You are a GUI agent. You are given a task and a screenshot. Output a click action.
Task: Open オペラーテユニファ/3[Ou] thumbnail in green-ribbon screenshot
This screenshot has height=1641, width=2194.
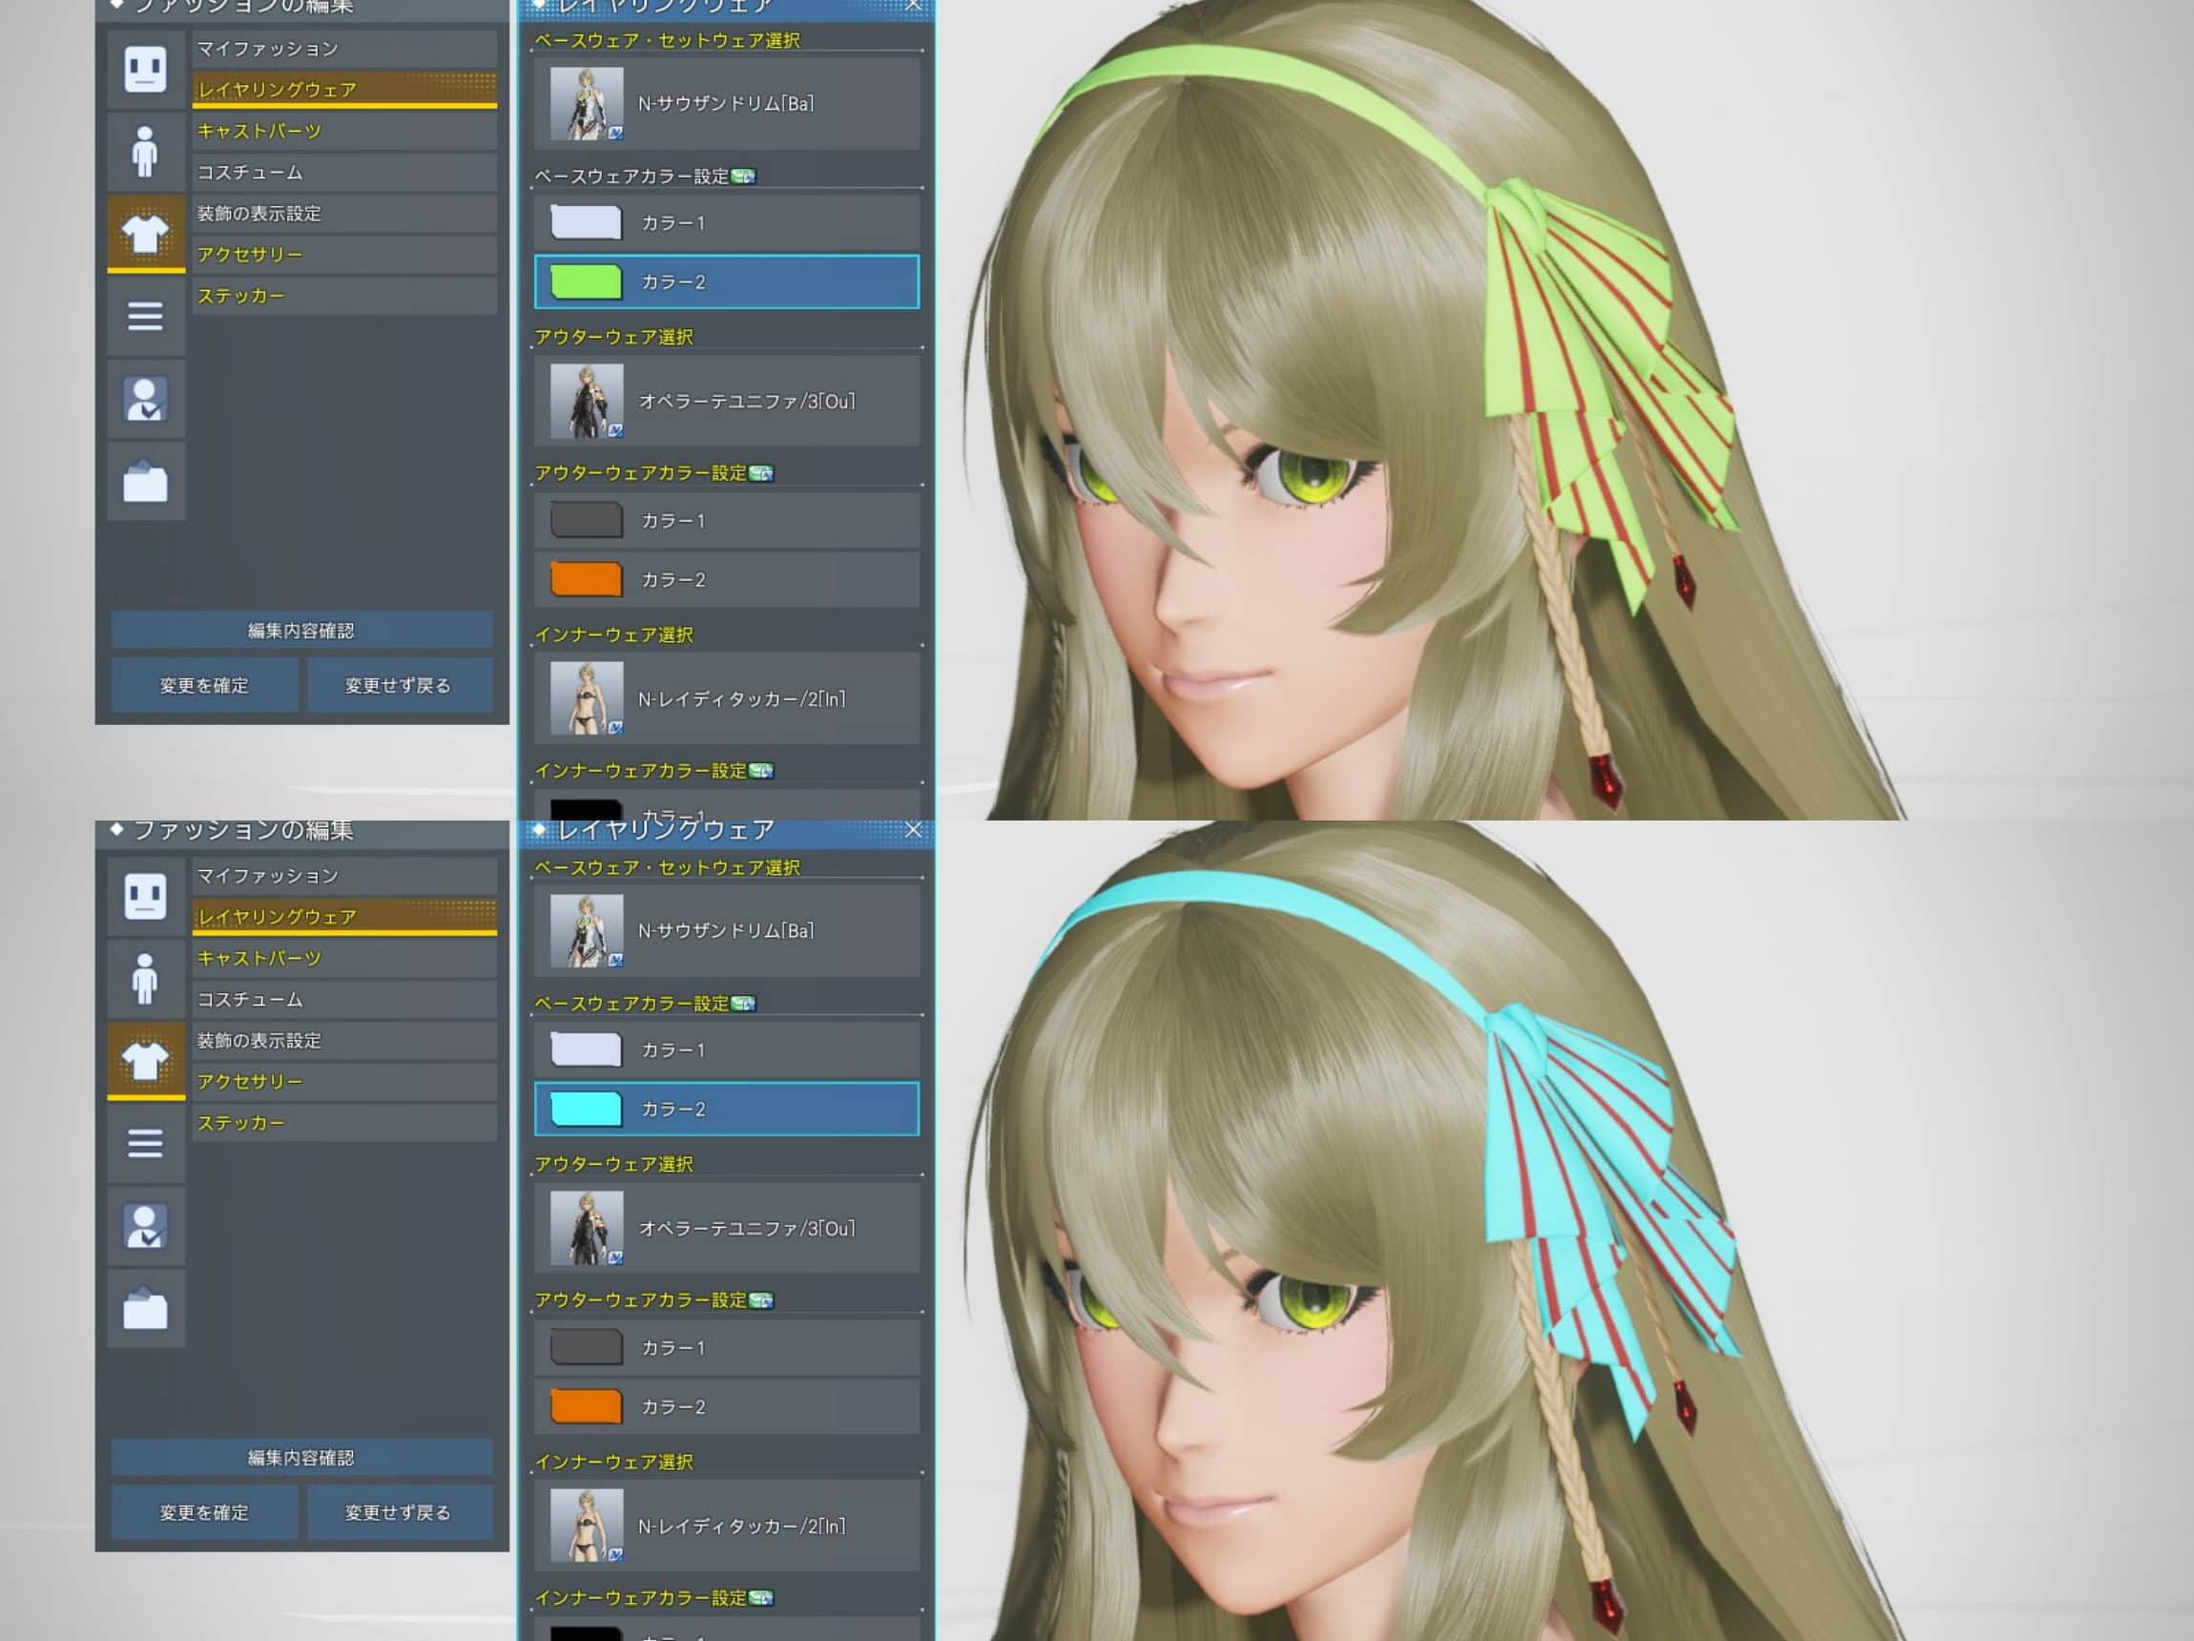click(x=587, y=401)
